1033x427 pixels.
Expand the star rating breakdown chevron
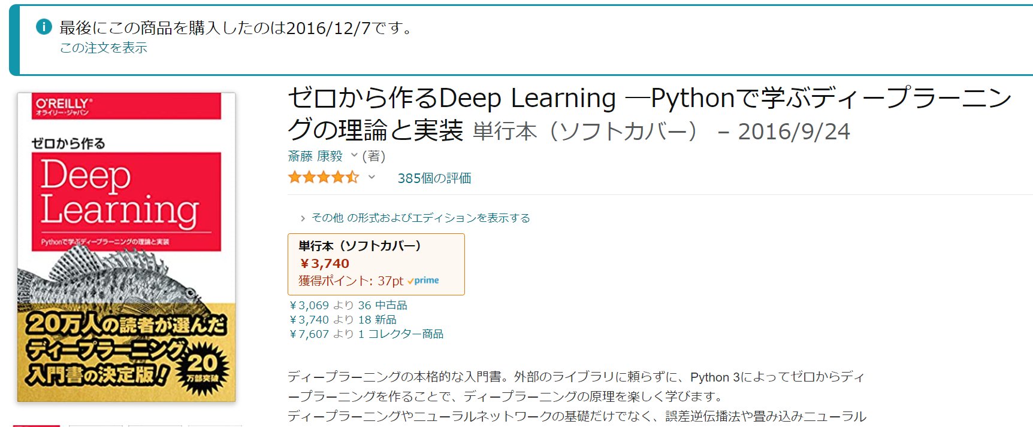tap(371, 177)
